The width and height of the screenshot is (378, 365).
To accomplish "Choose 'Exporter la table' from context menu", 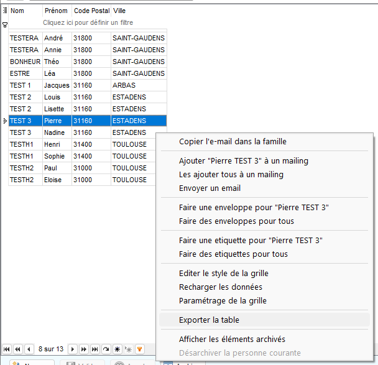I will click(209, 320).
